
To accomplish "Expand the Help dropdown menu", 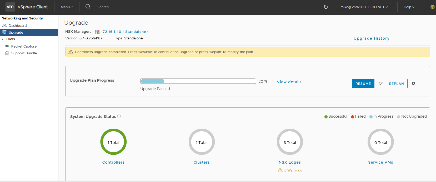I will point(409,7).
